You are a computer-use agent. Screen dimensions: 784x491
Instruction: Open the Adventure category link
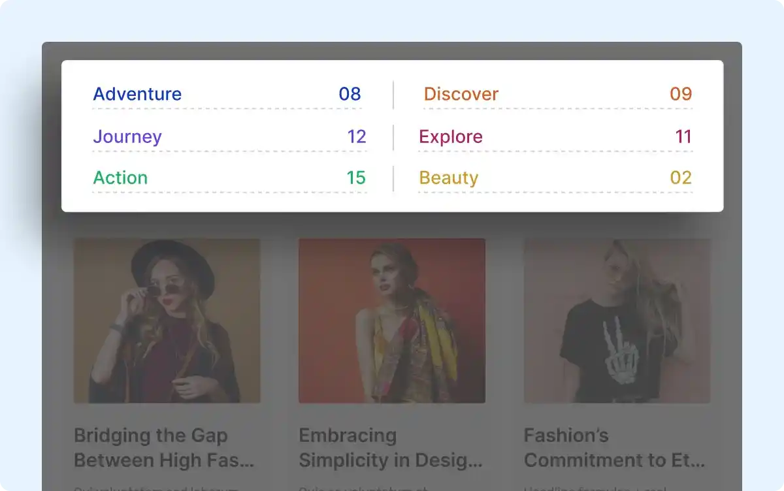(137, 94)
